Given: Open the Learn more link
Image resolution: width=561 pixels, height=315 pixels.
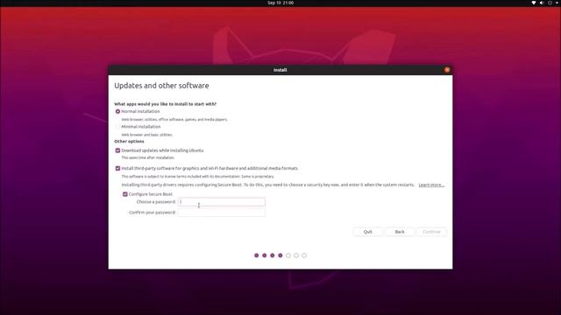Looking at the screenshot, I should tap(431, 185).
